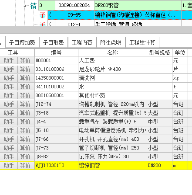Select the DN200钢管 name cell
The width and height of the screenshot is (192, 195).
138,5
